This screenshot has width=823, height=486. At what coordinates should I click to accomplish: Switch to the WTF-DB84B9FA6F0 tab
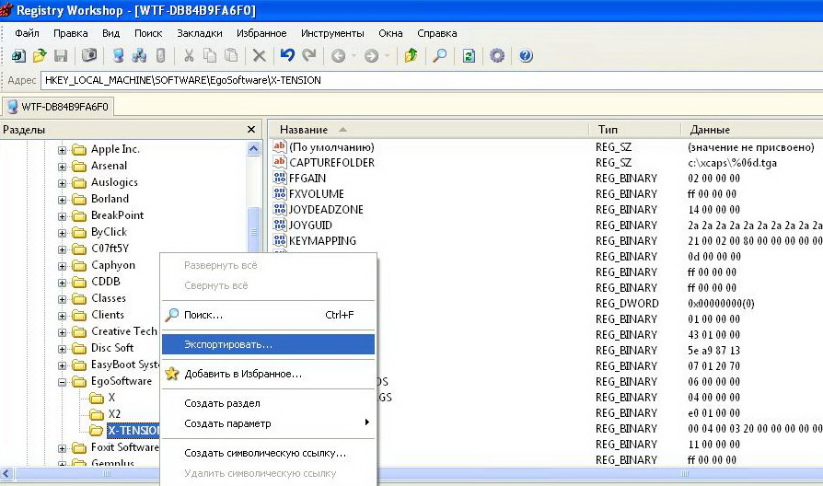[58, 107]
